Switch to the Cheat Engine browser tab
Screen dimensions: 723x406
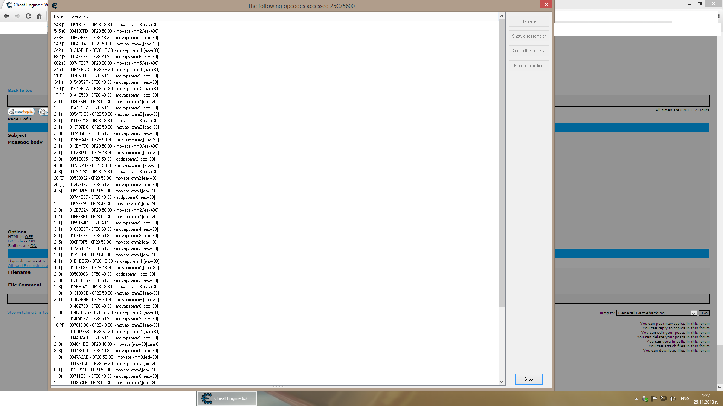click(x=24, y=5)
